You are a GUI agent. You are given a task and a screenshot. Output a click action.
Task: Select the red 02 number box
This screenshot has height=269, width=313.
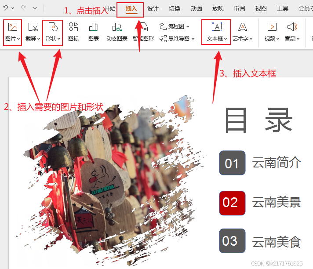click(x=233, y=203)
